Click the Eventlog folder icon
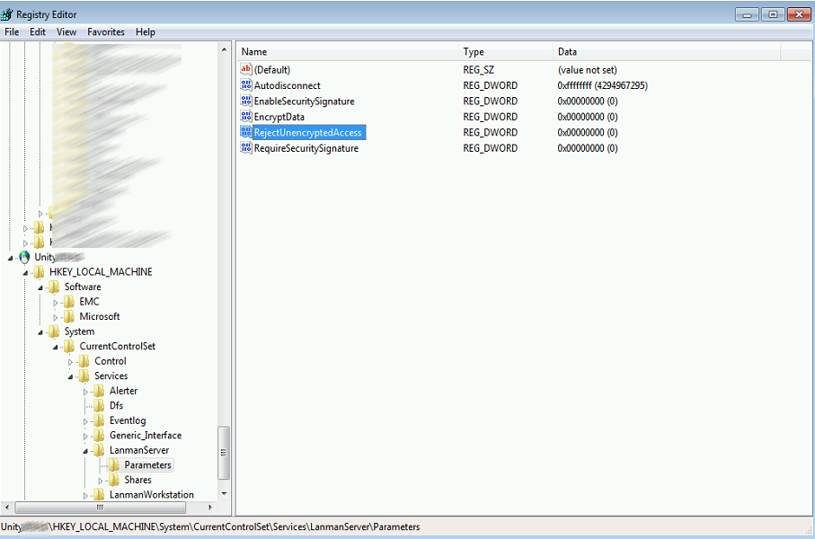This screenshot has width=815, height=539. click(x=99, y=420)
